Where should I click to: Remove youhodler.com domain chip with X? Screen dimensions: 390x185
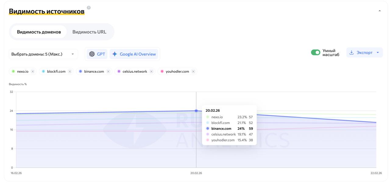193,72
